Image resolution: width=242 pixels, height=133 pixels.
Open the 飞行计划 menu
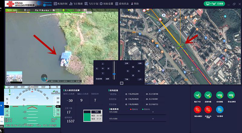pos(91,4)
